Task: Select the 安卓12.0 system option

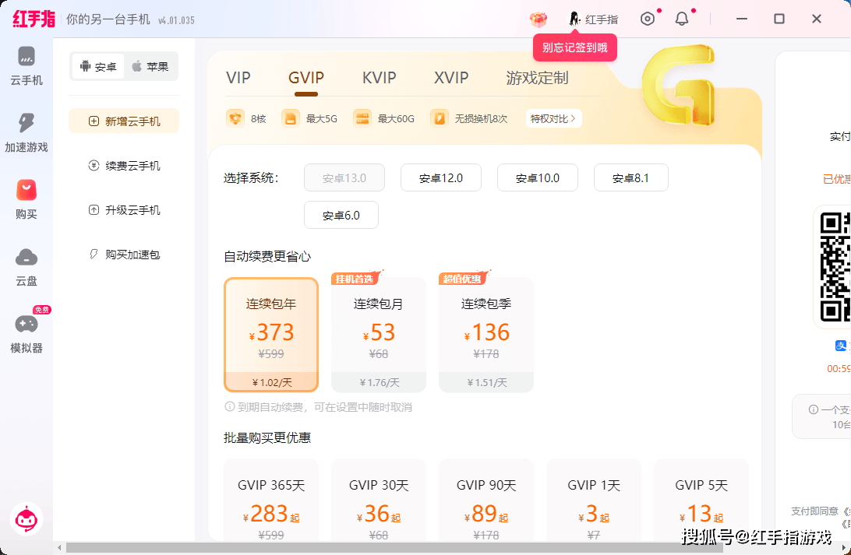Action: 441,177
